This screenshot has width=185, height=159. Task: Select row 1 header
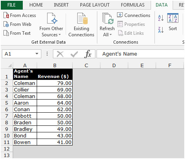point(7,74)
